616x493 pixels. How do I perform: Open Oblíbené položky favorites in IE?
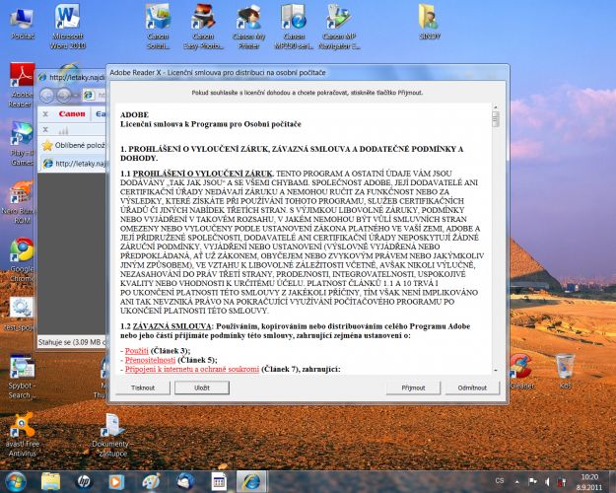[x=75, y=146]
